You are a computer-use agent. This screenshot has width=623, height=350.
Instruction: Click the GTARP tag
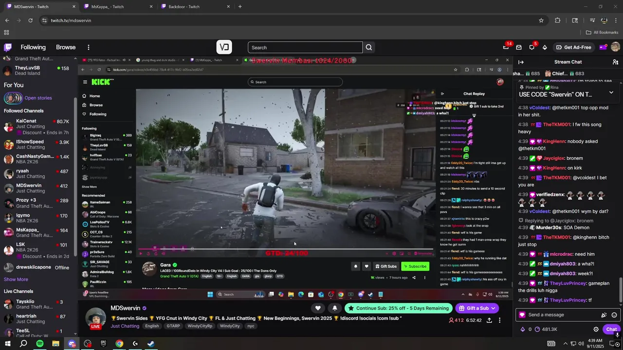[173, 326]
